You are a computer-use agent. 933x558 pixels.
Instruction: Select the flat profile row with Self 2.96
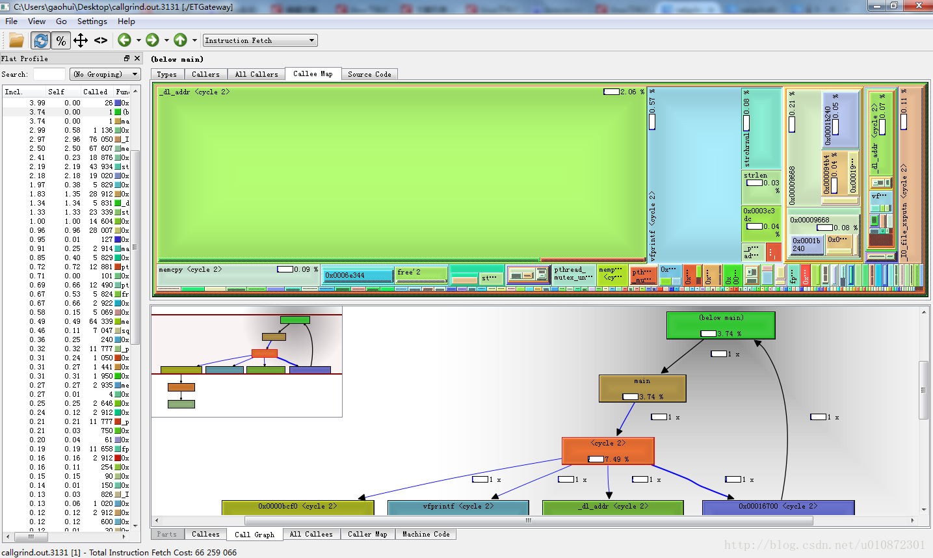point(67,139)
